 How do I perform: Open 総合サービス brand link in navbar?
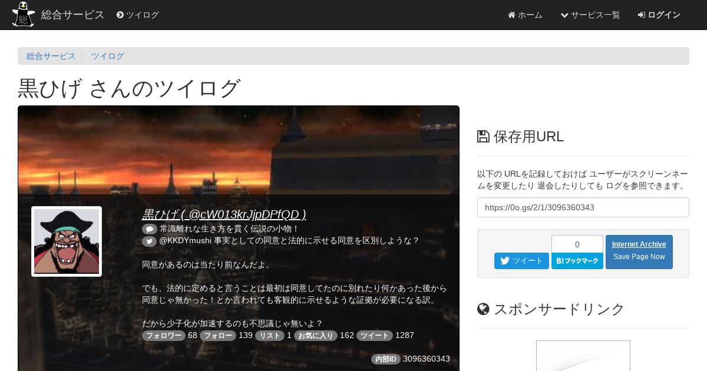pyautogui.click(x=72, y=15)
